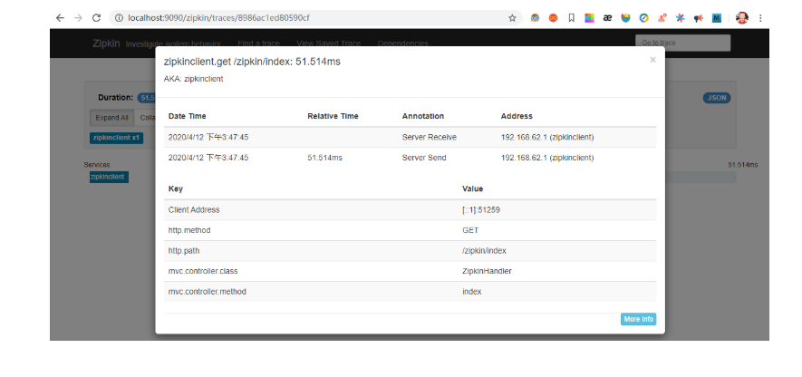
Task: Select the Server Receive row address '192.168.62.1 (zipkinclient)'
Action: click(x=547, y=137)
